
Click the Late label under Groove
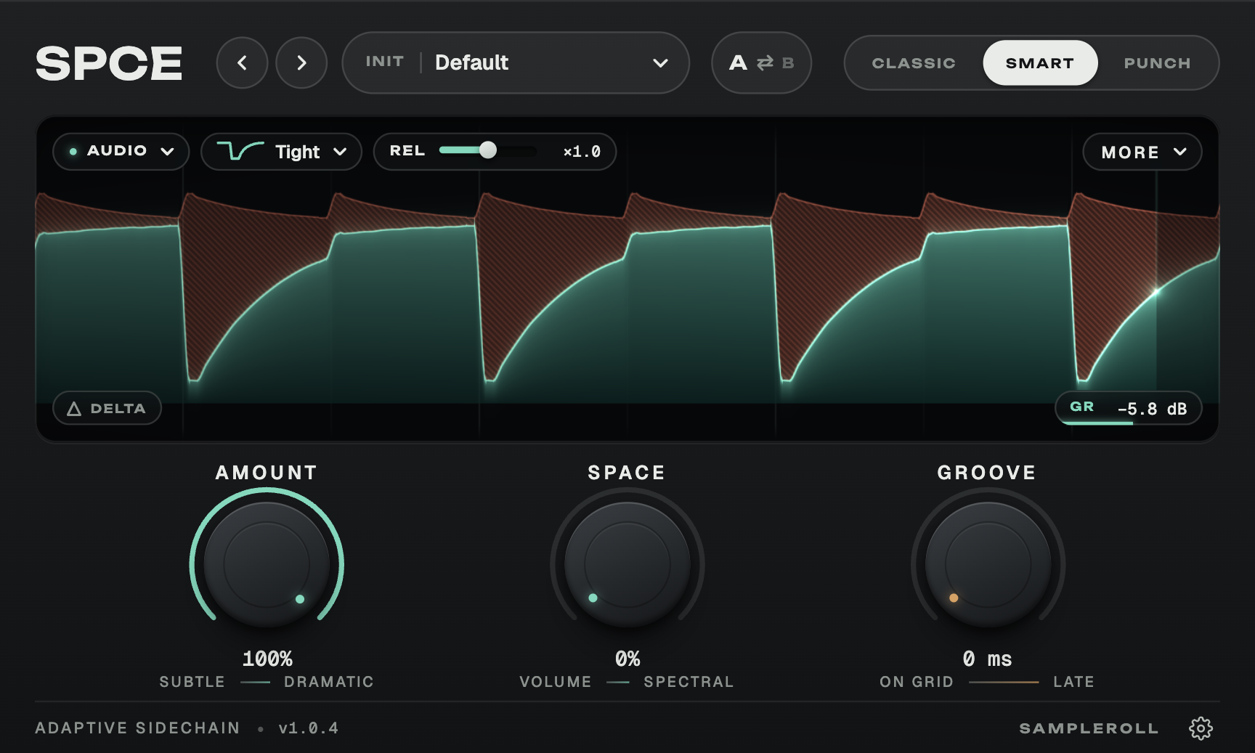(1073, 682)
